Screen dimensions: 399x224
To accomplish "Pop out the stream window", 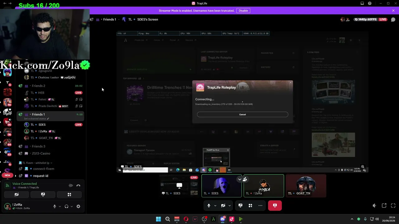I will pyautogui.click(x=384, y=205).
